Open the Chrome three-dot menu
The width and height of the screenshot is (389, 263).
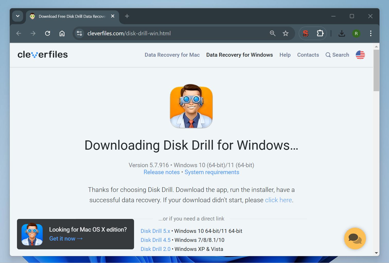click(370, 33)
